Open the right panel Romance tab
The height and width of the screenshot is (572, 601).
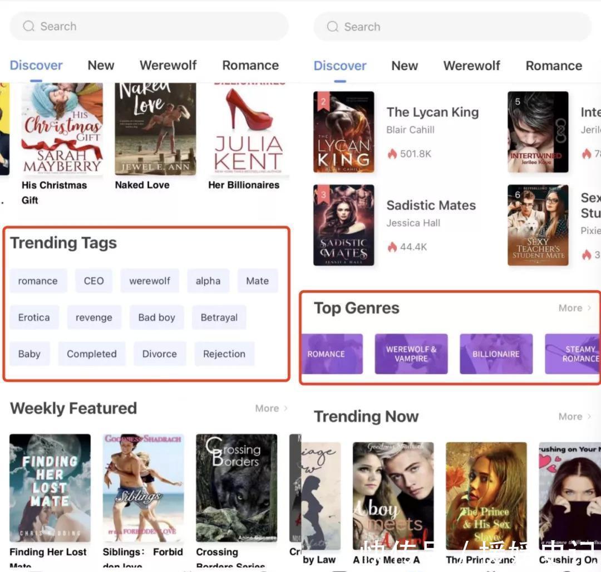coord(554,66)
